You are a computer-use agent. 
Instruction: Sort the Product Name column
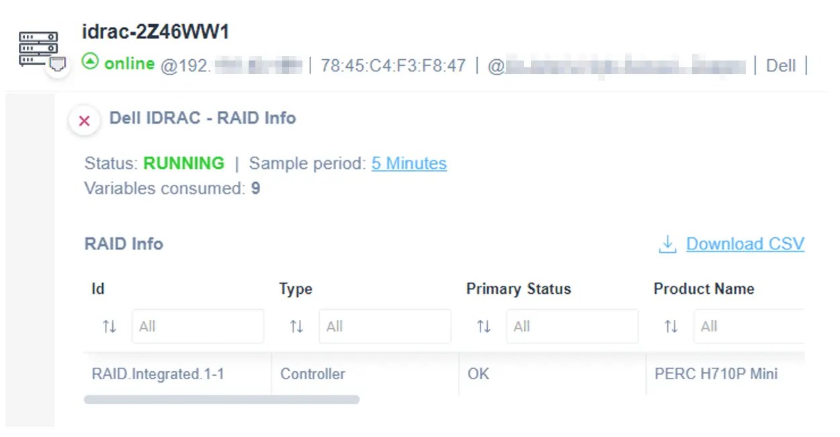click(670, 326)
